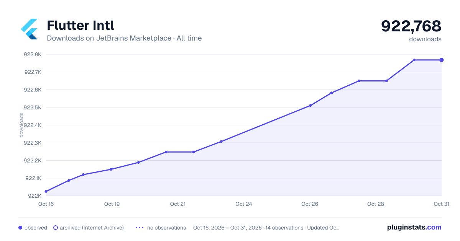
Task: Click the dashed 'no observations' legend line
Action: point(139,228)
